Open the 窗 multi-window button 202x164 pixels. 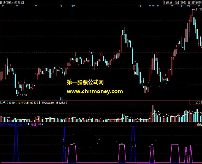coord(193,3)
